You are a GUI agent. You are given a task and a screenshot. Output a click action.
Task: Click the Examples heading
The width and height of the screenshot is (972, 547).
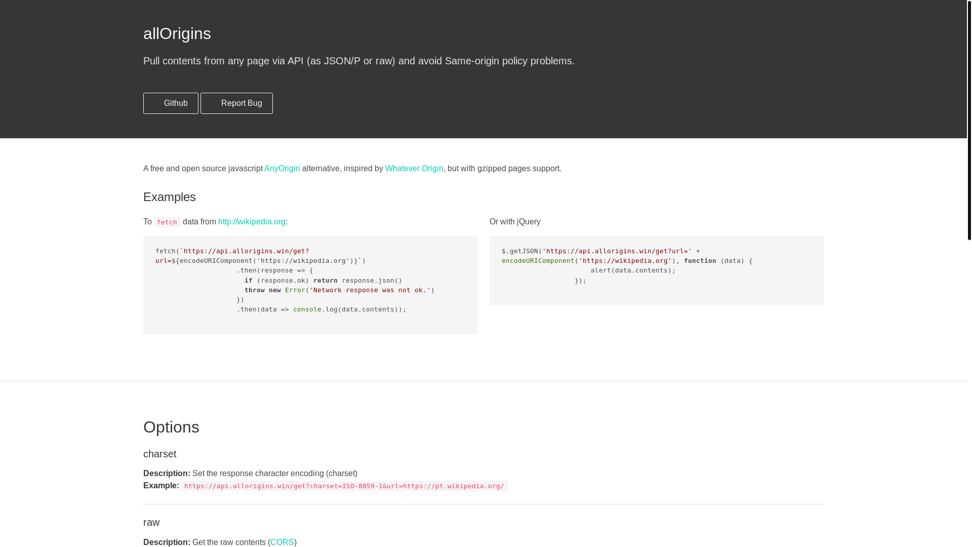170,197
